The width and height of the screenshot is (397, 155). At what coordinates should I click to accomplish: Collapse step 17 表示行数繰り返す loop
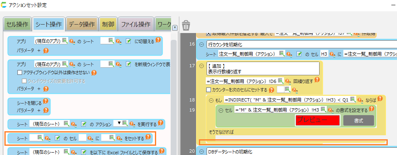pyautogui.click(x=202, y=65)
